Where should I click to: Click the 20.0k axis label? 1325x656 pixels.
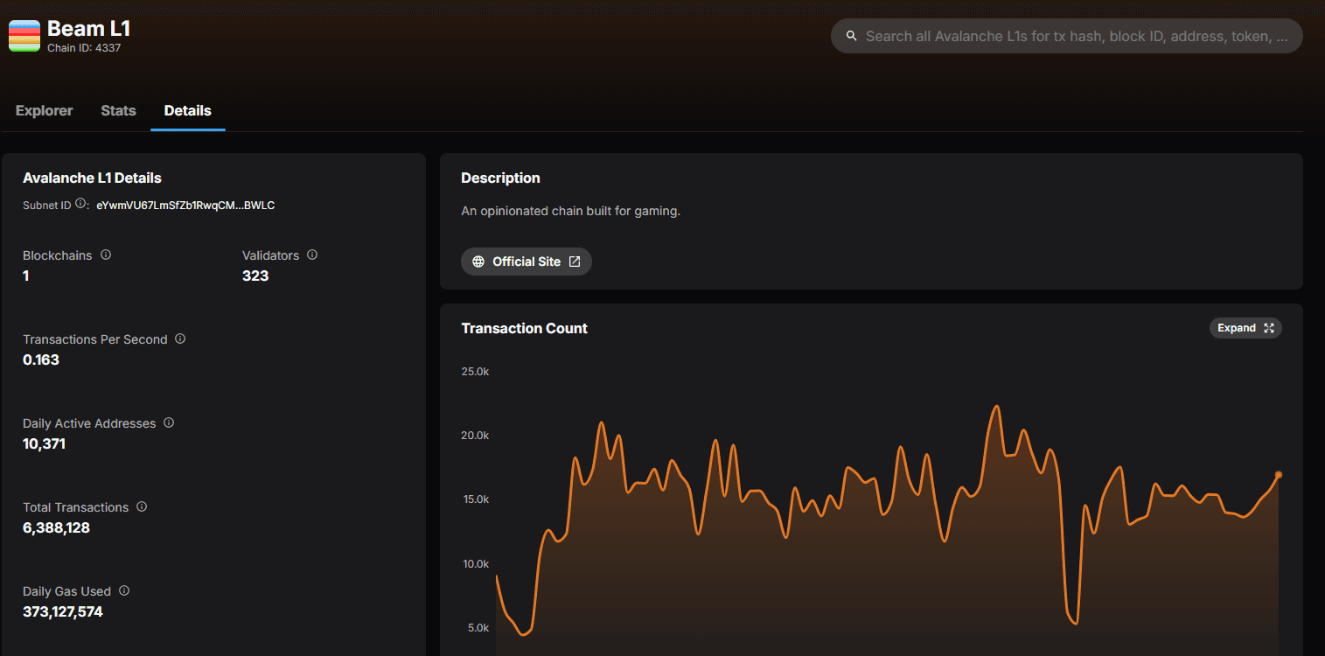point(475,436)
